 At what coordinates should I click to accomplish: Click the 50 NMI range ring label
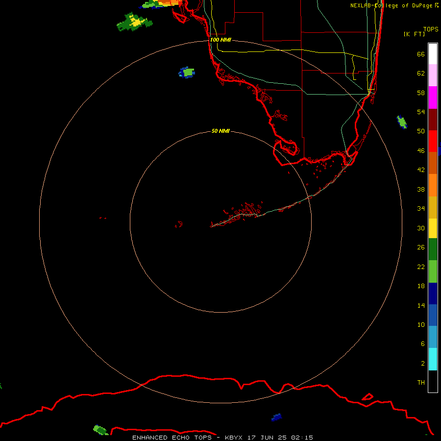pos(220,131)
